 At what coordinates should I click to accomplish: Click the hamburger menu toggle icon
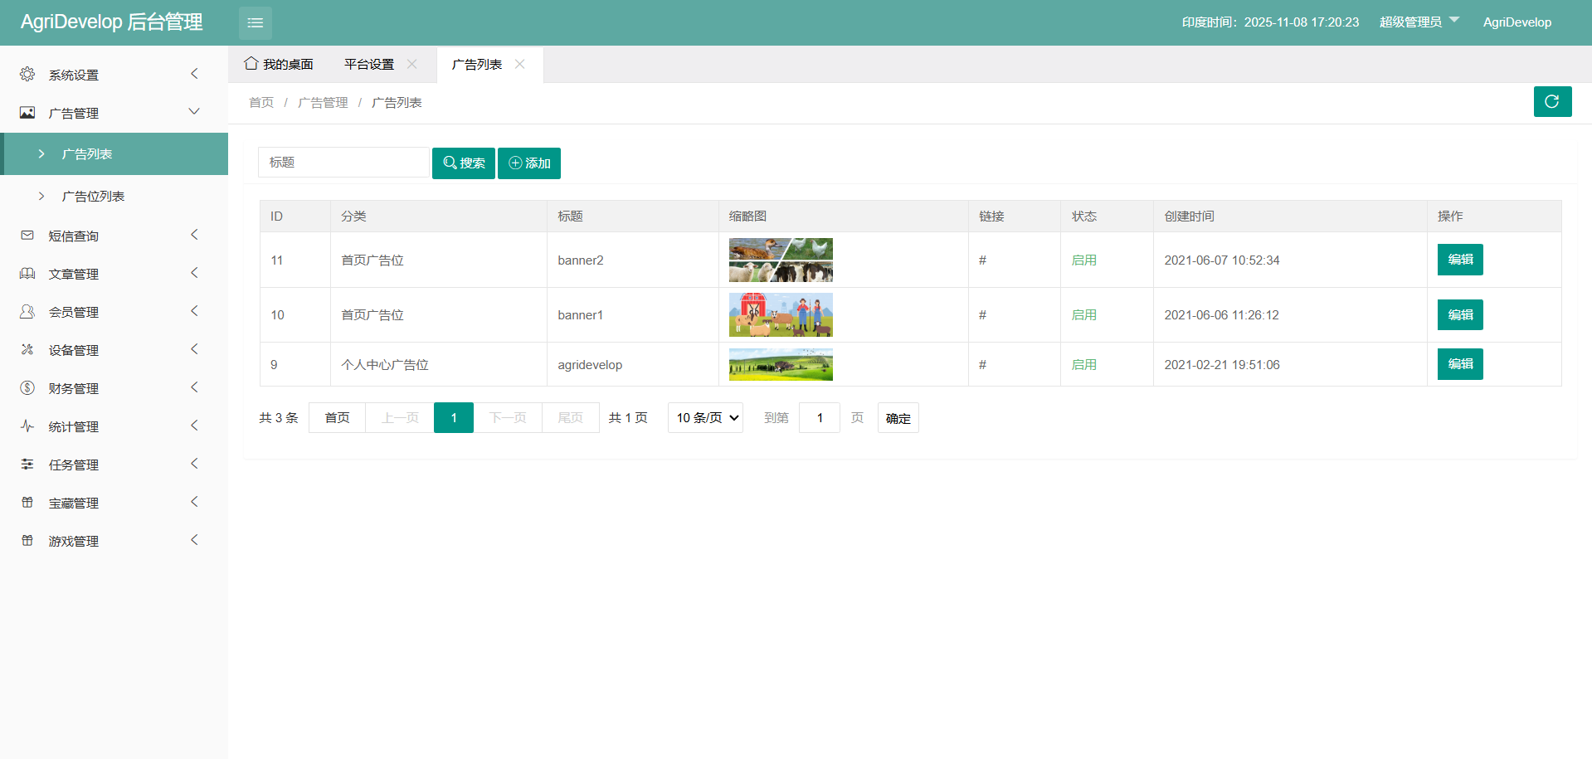coord(255,22)
